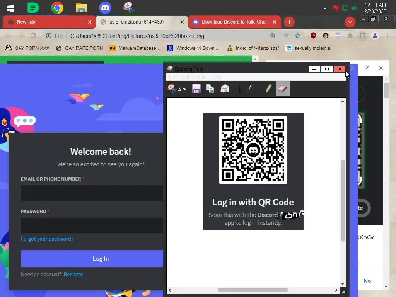Open the Windows 11 Downl... bookmark
This screenshot has width=396, height=297.
(193, 48)
